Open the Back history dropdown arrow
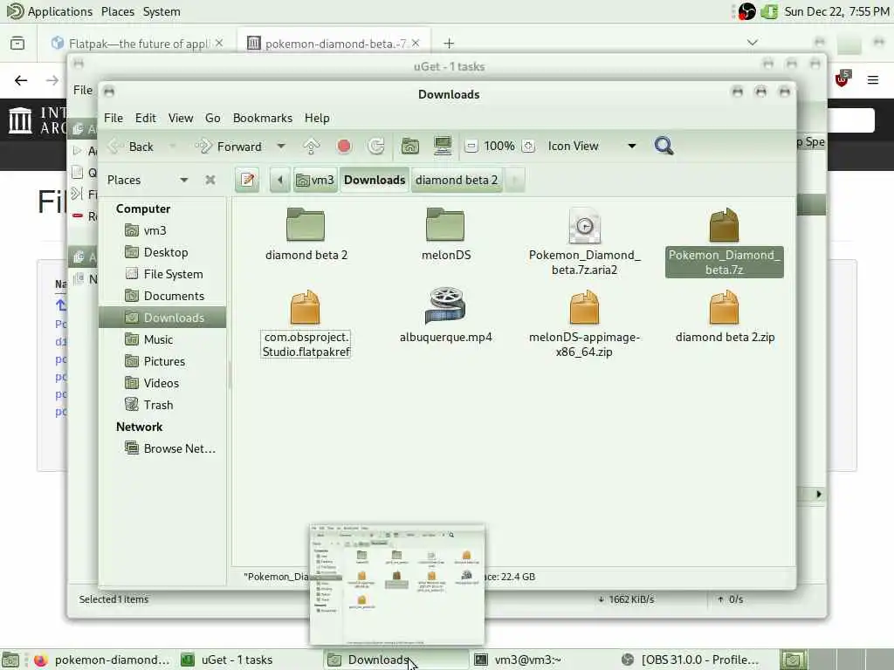Image resolution: width=894 pixels, height=670 pixels. click(x=172, y=147)
